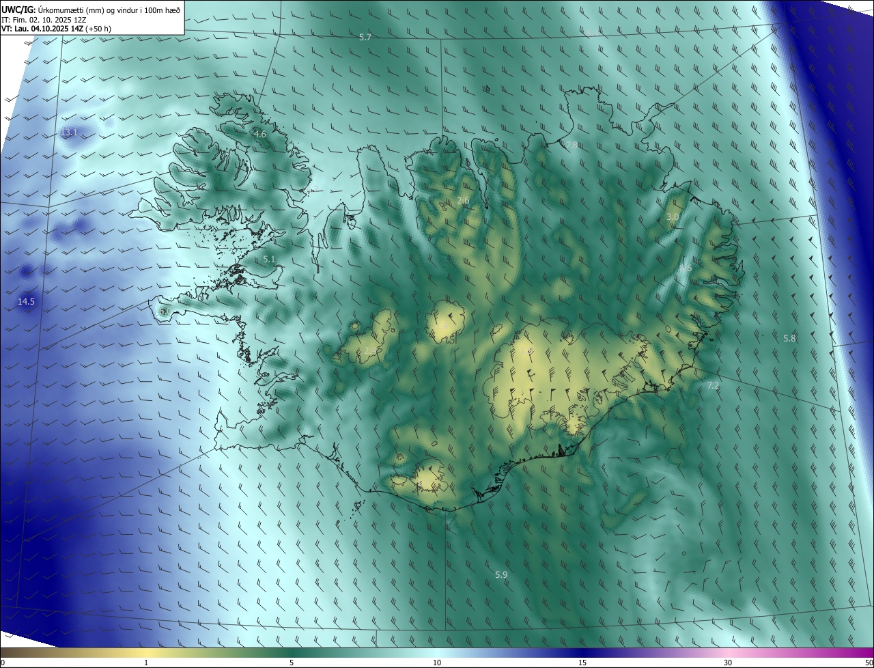The height and width of the screenshot is (668, 874).
Task: Click the 2.6 value in north Iceland
Action: click(x=463, y=201)
